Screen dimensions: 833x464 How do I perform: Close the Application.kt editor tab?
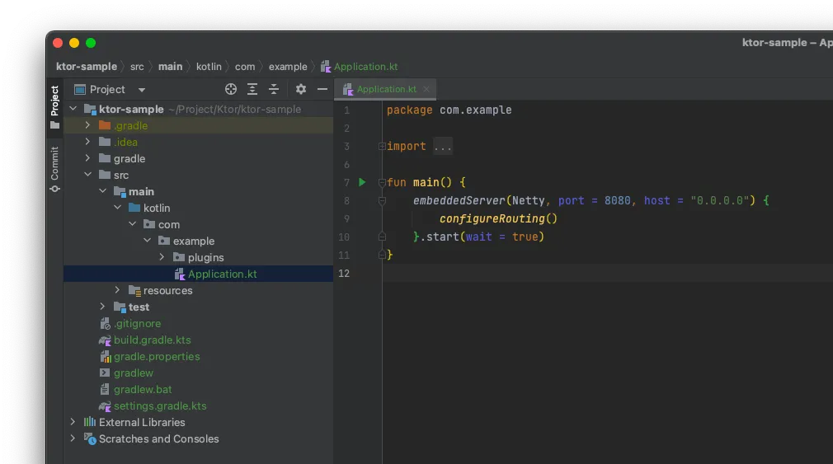(x=426, y=89)
